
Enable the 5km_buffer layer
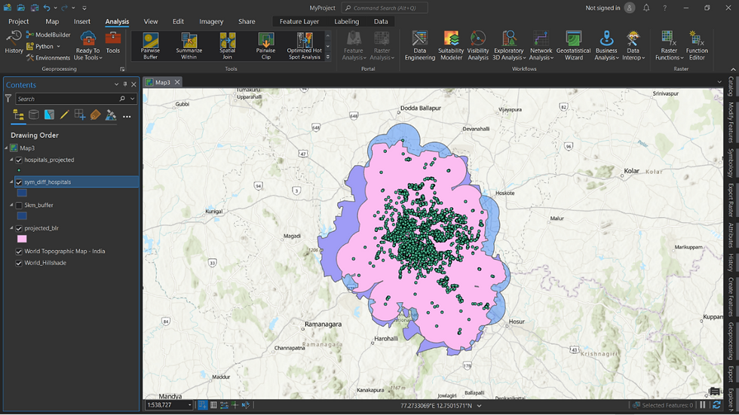(x=19, y=205)
